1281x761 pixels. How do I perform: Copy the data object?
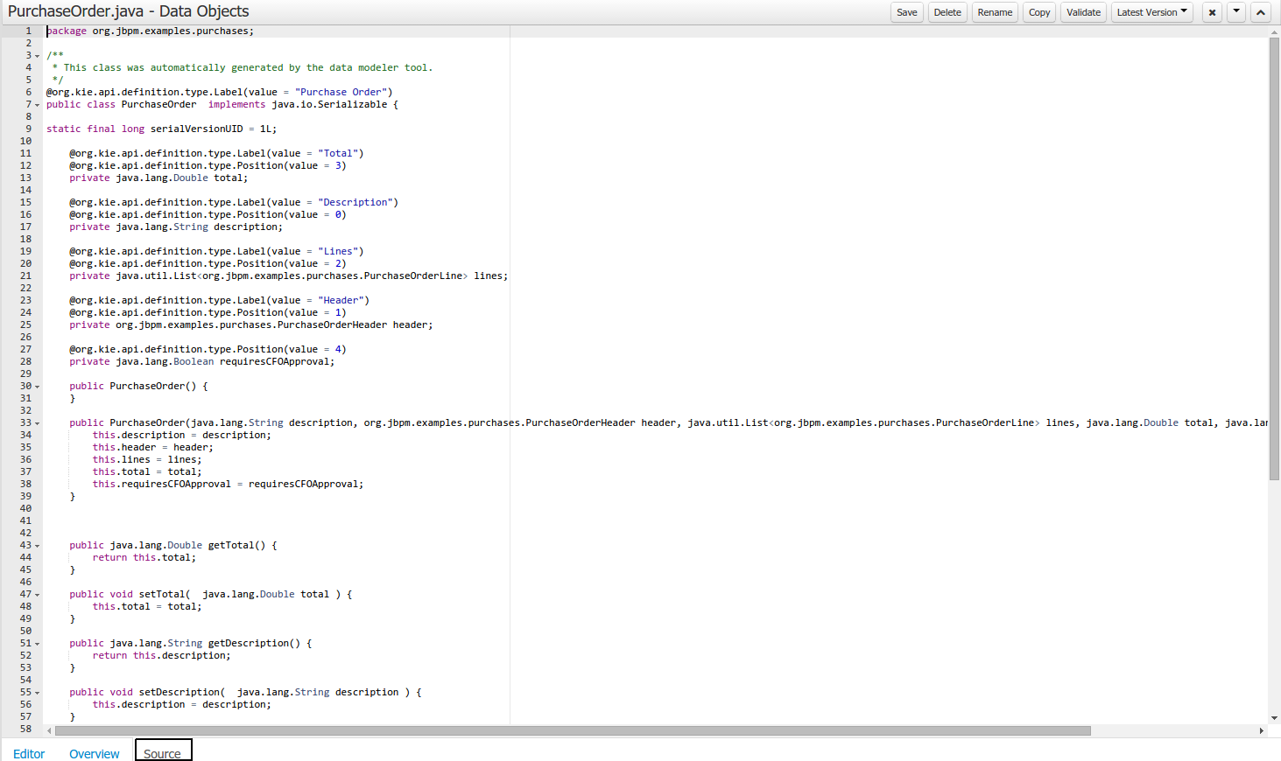click(1038, 11)
